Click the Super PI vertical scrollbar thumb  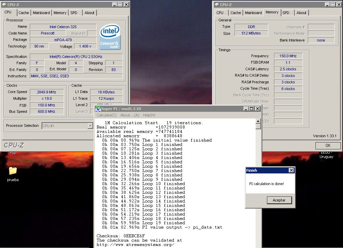pyautogui.click(x=258, y=127)
